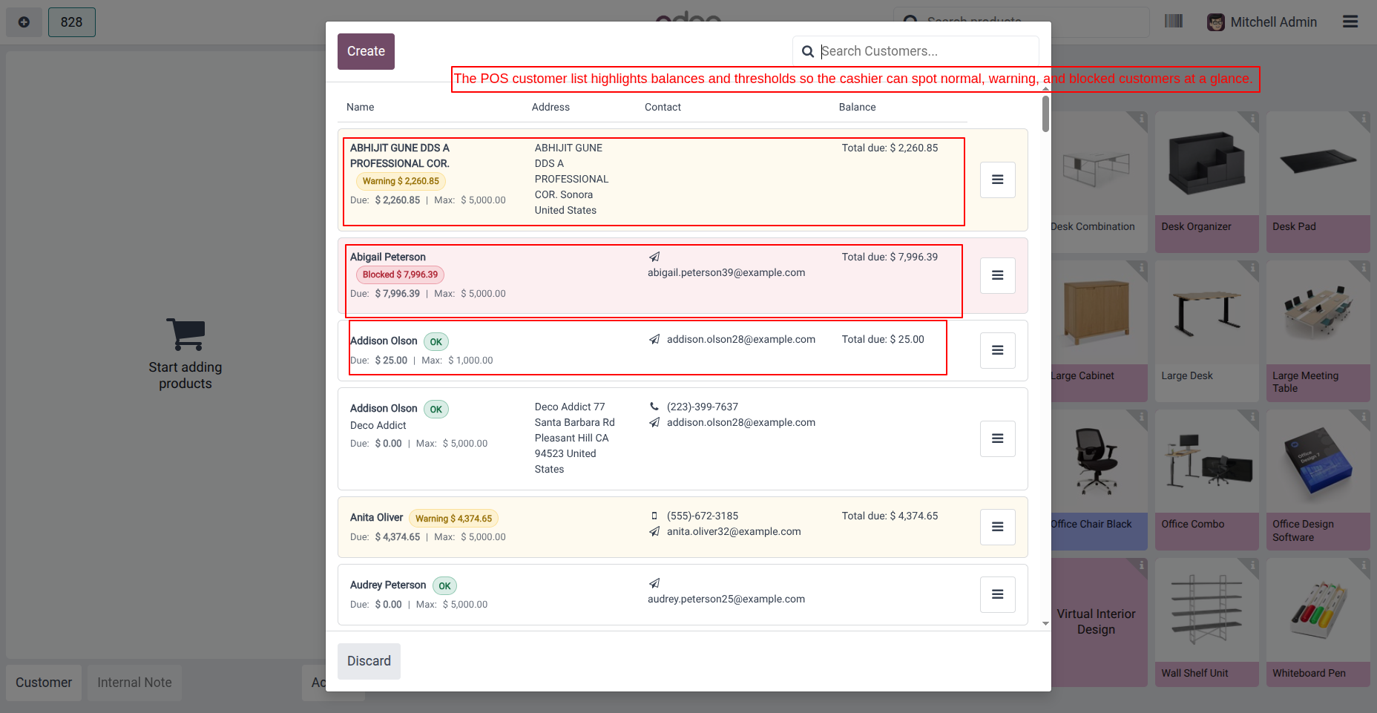Click email icon for audrey.peterson25@example.com
Image resolution: width=1377 pixels, height=713 pixels.
click(654, 583)
